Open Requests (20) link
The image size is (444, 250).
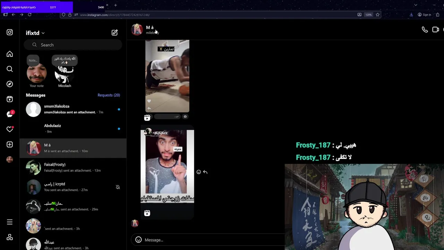109,95
